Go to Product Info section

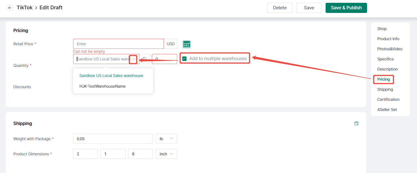click(388, 39)
